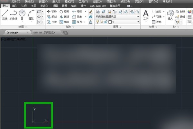Select the 多段线 polyline tool

[x=14, y=15]
